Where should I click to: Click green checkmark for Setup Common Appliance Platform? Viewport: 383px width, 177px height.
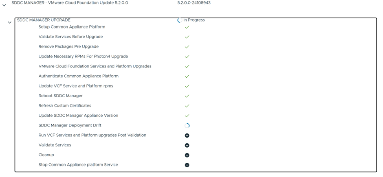point(187,27)
